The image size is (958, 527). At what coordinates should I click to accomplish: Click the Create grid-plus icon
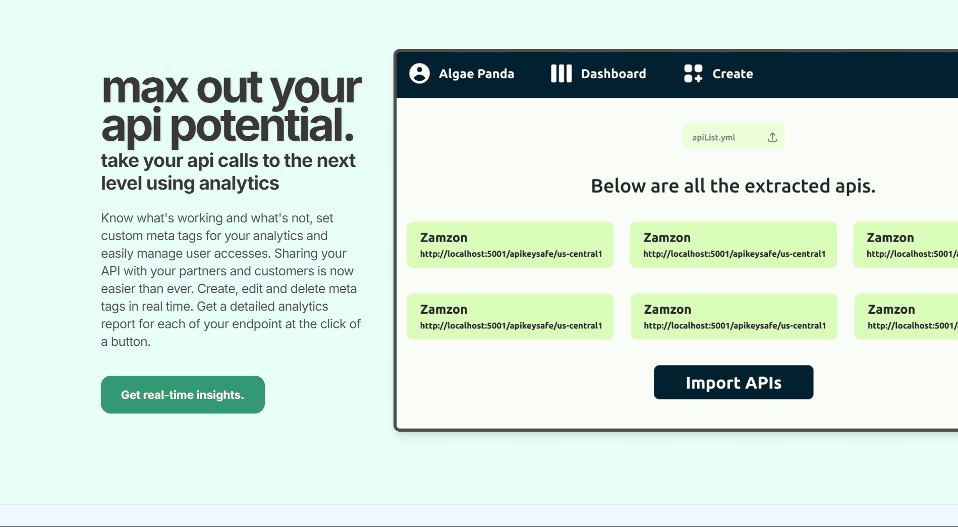[x=693, y=74]
